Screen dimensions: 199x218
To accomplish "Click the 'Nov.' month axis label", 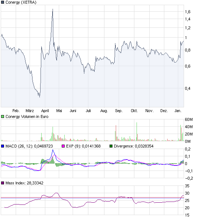I will [149, 111].
